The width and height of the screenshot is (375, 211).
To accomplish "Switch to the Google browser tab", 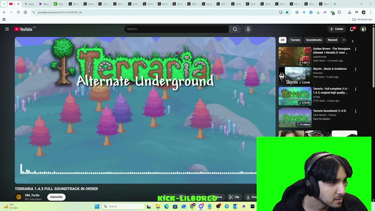I will (29, 4).
